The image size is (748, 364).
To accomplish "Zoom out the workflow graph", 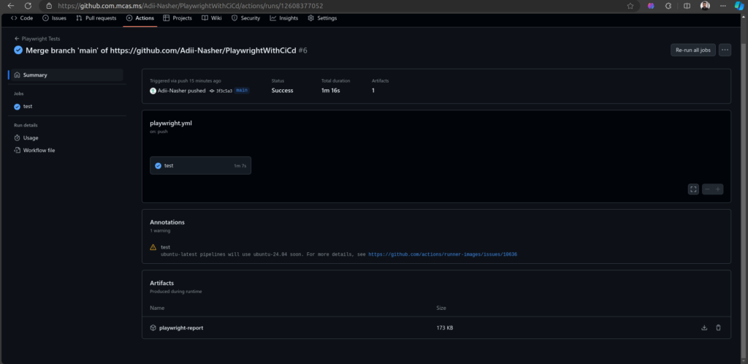I will (x=708, y=189).
